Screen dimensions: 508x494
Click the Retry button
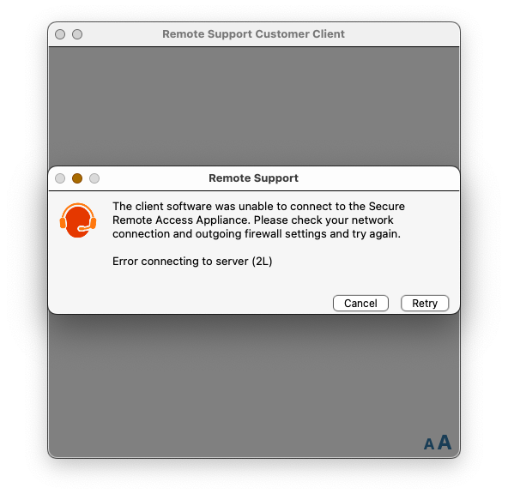[425, 304]
